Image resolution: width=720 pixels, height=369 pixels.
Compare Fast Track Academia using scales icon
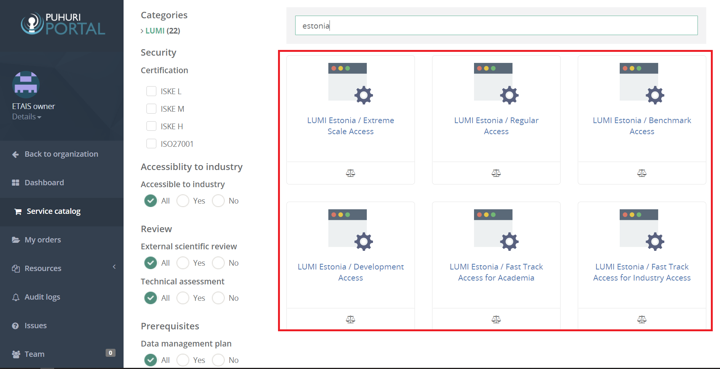(x=496, y=319)
